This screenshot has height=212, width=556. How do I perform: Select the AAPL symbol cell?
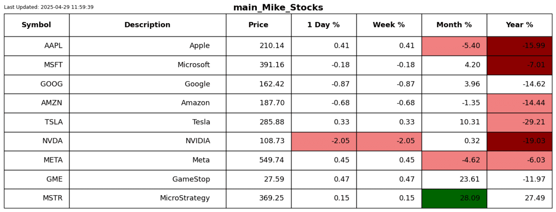click(x=37, y=46)
